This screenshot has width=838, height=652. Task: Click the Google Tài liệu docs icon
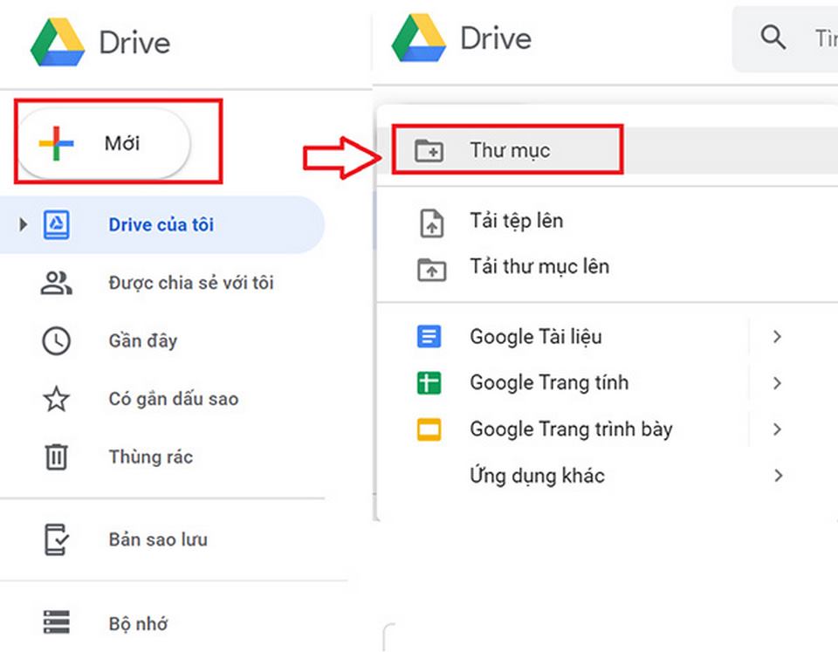[x=429, y=337]
